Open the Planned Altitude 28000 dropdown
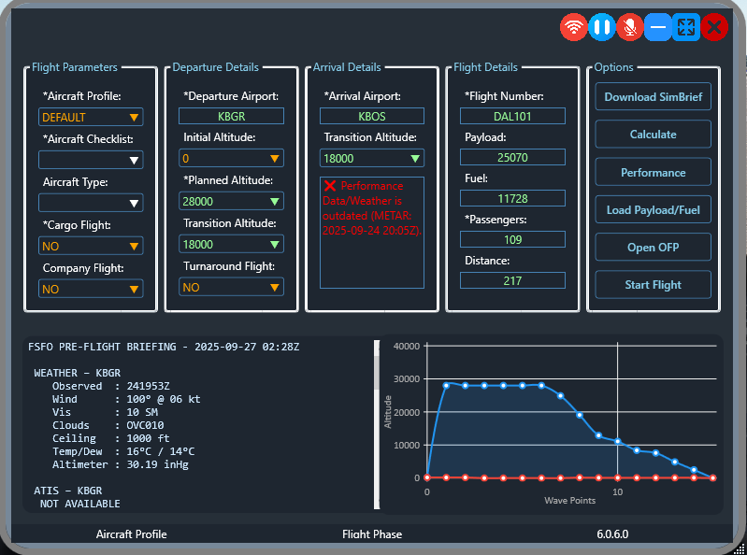The height and width of the screenshot is (555, 747). 231,201
